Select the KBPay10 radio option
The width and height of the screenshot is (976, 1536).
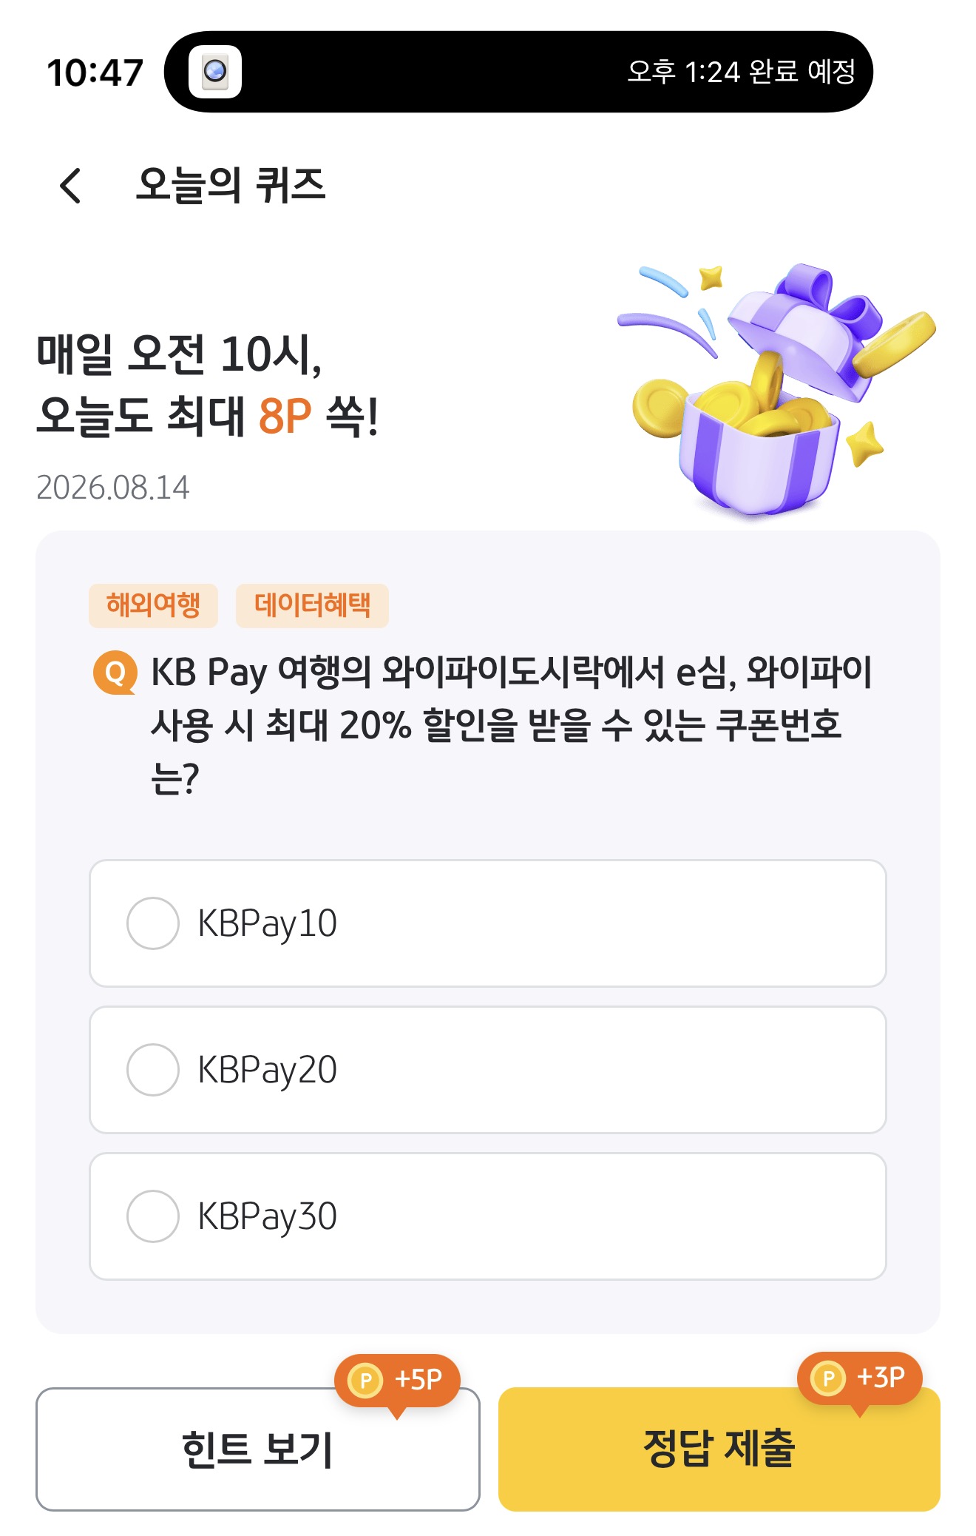pos(488,923)
